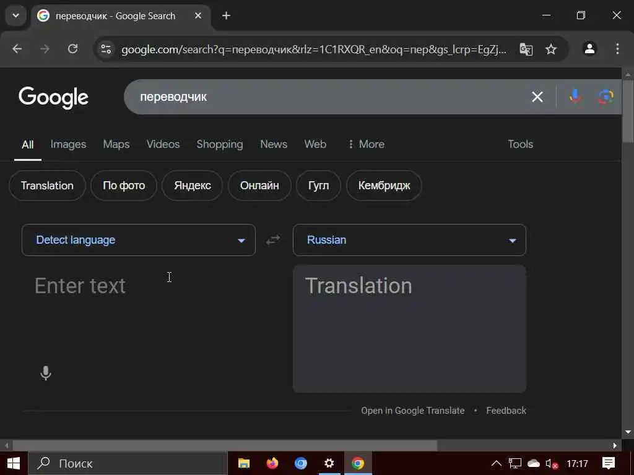The image size is (634, 475).
Task: Expand the More search filters menu
Action: [367, 145]
